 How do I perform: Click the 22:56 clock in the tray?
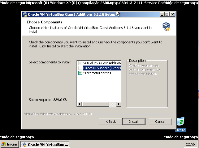pyautogui.click(x=190, y=144)
